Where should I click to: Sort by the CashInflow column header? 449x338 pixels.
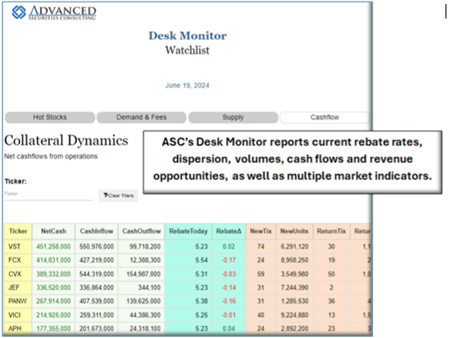coord(97,231)
